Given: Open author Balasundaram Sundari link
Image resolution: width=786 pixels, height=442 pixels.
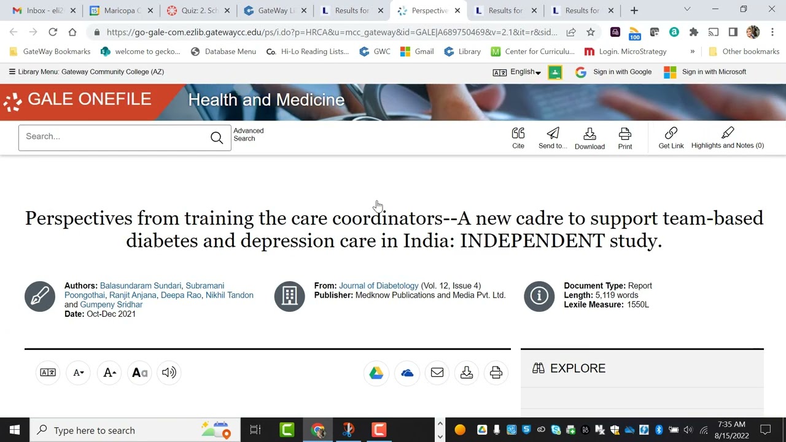Looking at the screenshot, I should click(x=141, y=285).
